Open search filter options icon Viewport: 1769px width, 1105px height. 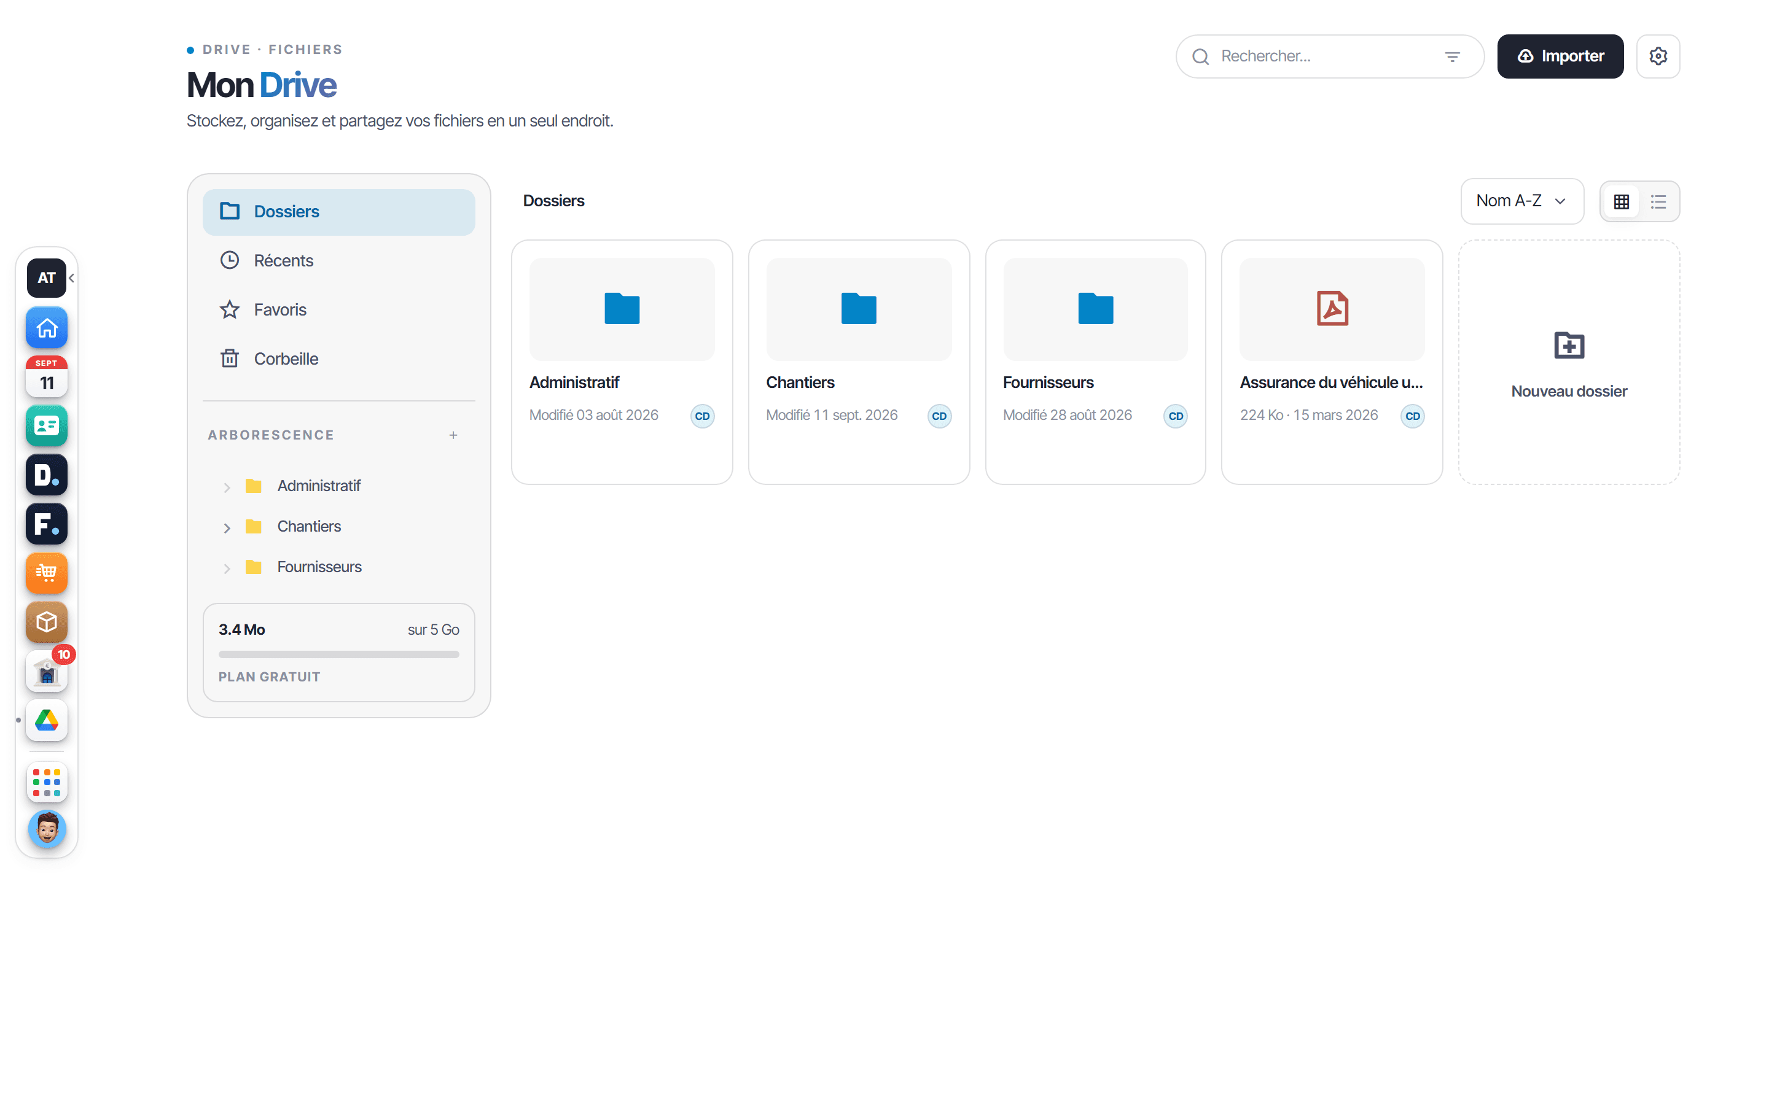pos(1453,56)
